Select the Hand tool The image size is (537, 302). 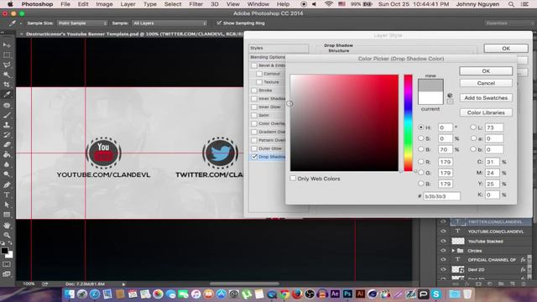tap(7, 226)
